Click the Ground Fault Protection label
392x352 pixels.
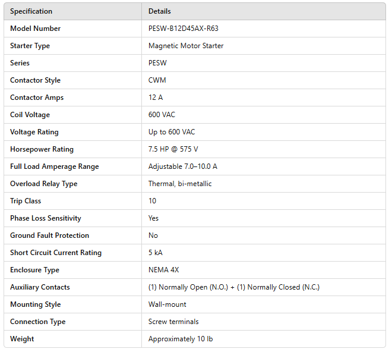point(49,235)
